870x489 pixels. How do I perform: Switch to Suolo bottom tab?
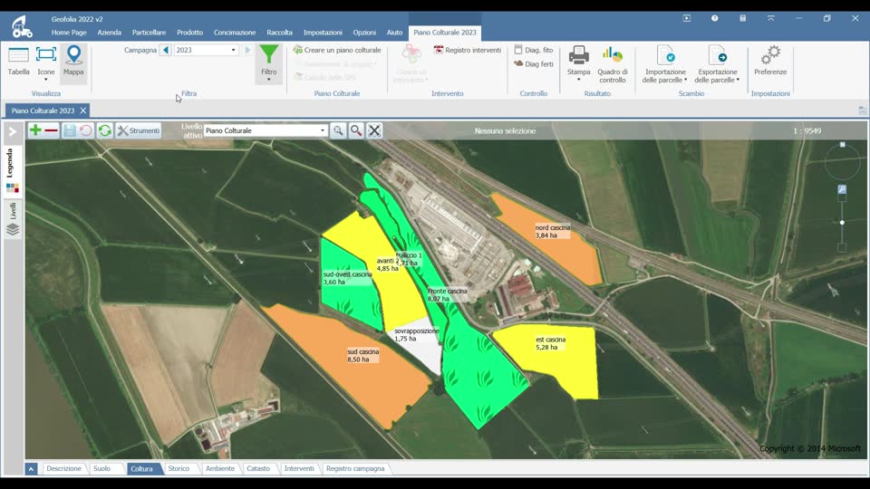click(102, 468)
